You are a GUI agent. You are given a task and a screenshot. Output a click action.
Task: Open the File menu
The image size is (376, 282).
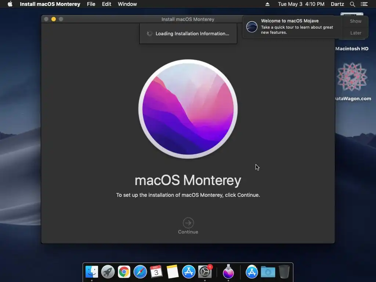91,4
